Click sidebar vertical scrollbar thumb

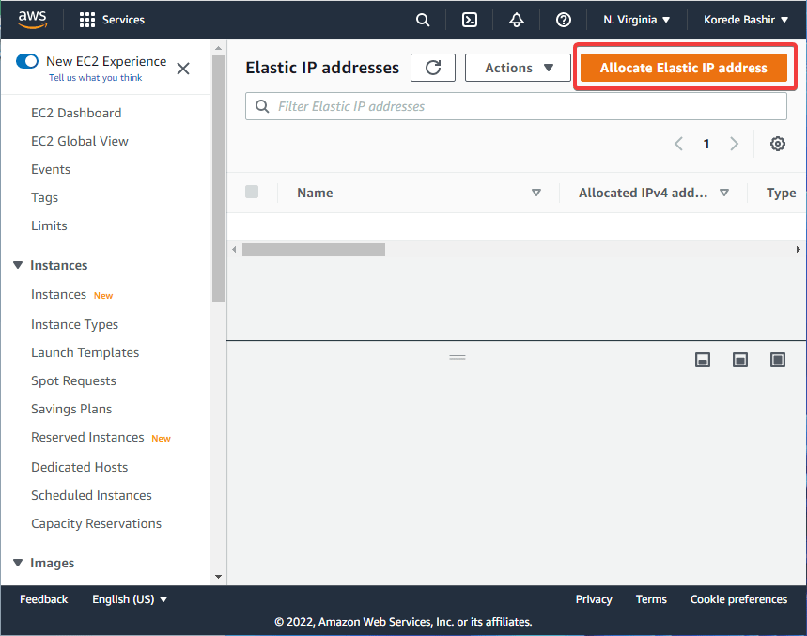(218, 178)
